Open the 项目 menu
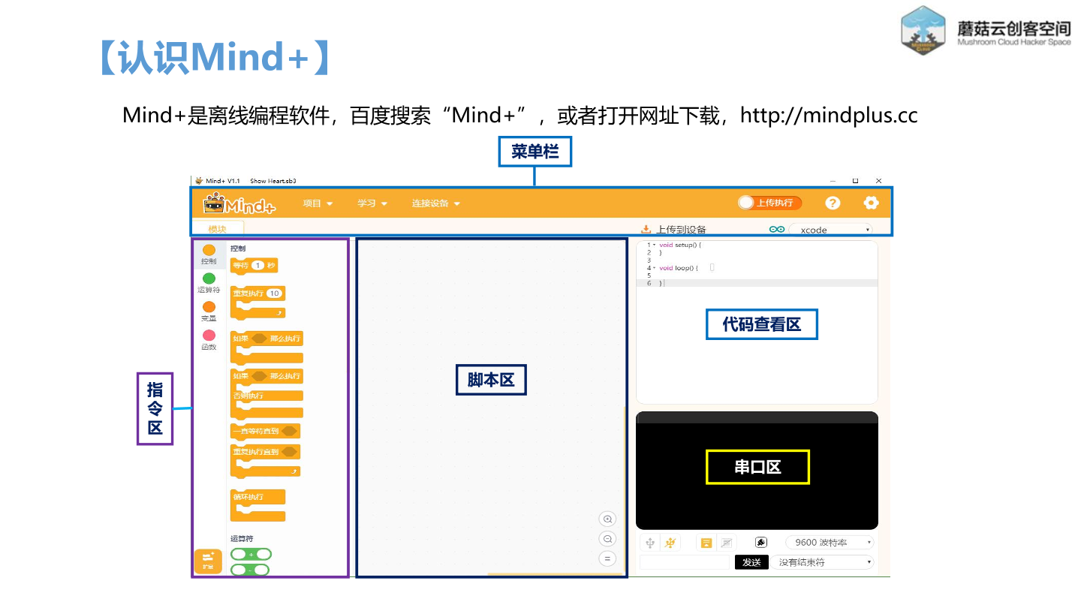 pyautogui.click(x=317, y=203)
